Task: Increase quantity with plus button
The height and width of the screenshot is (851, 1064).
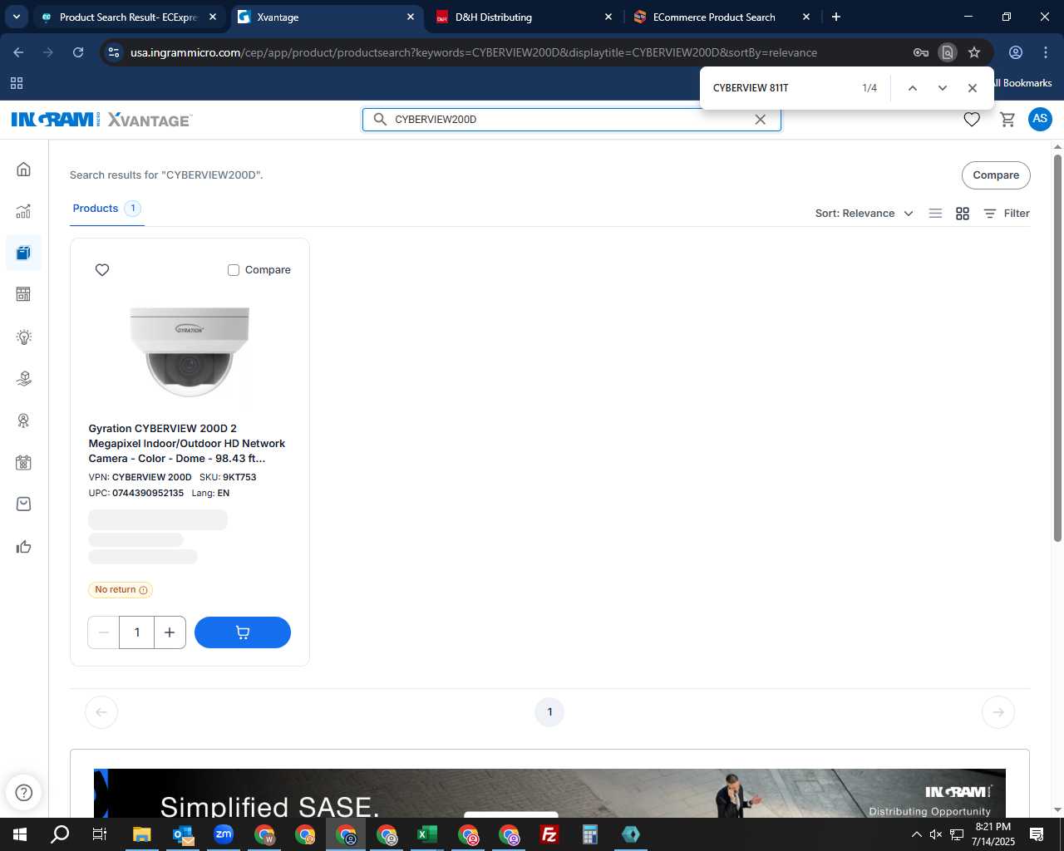Action: click(x=170, y=632)
